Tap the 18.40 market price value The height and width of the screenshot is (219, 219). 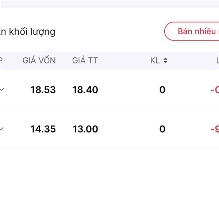(85, 90)
